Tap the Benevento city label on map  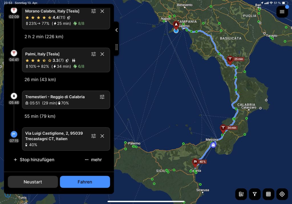(x=184, y=5)
